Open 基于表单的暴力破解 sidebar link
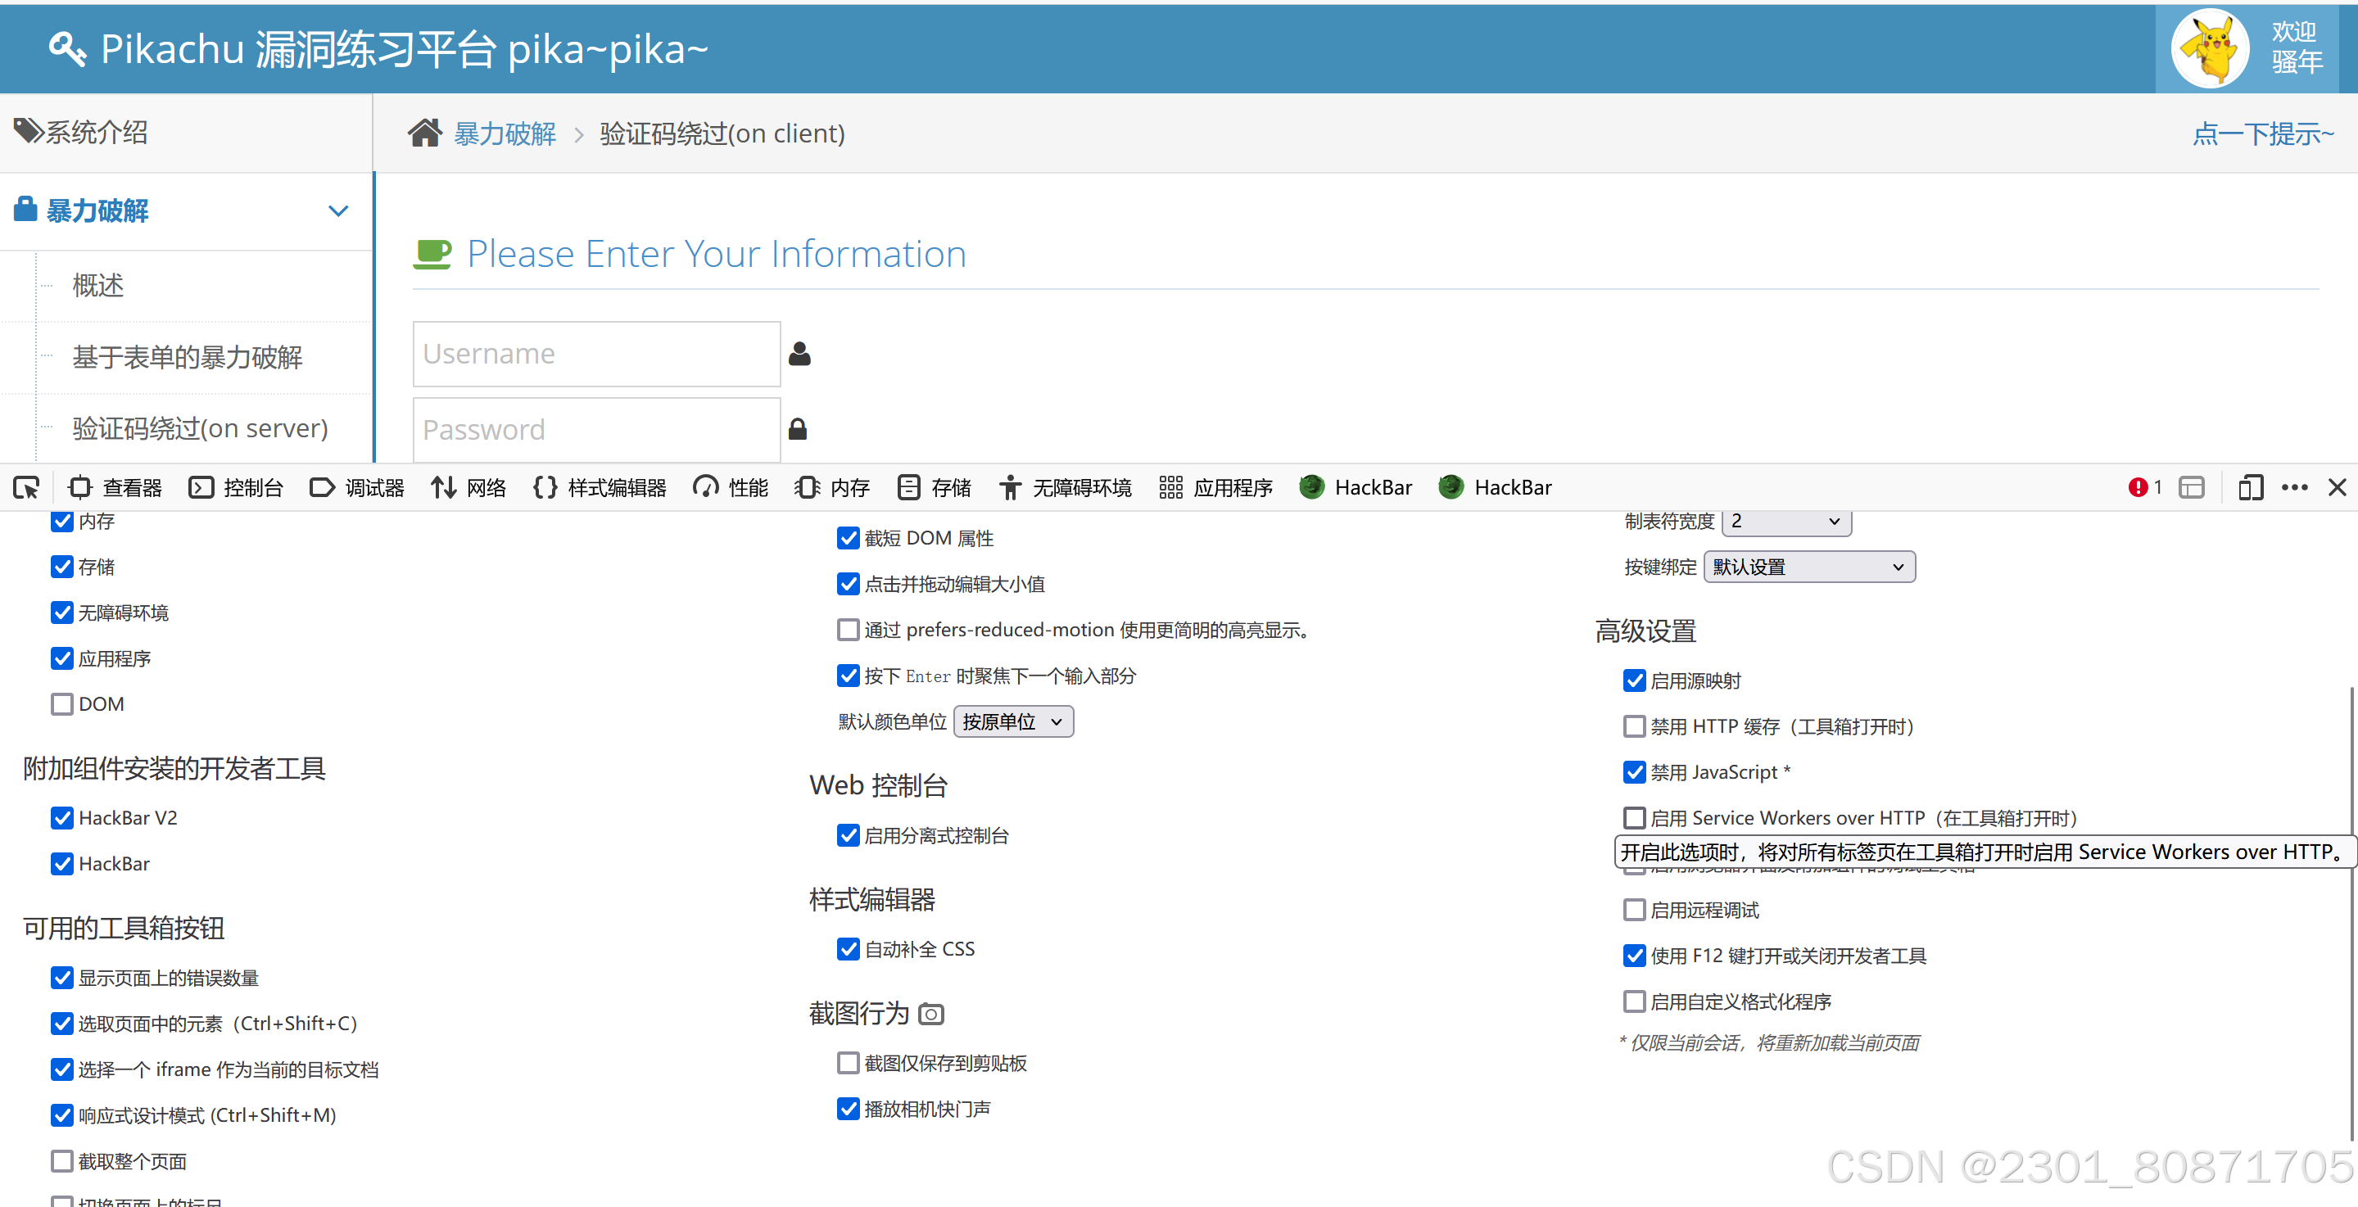 click(188, 358)
